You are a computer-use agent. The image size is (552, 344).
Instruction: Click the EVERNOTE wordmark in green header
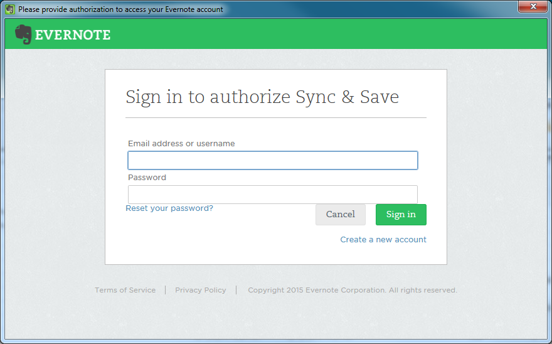tap(73, 35)
